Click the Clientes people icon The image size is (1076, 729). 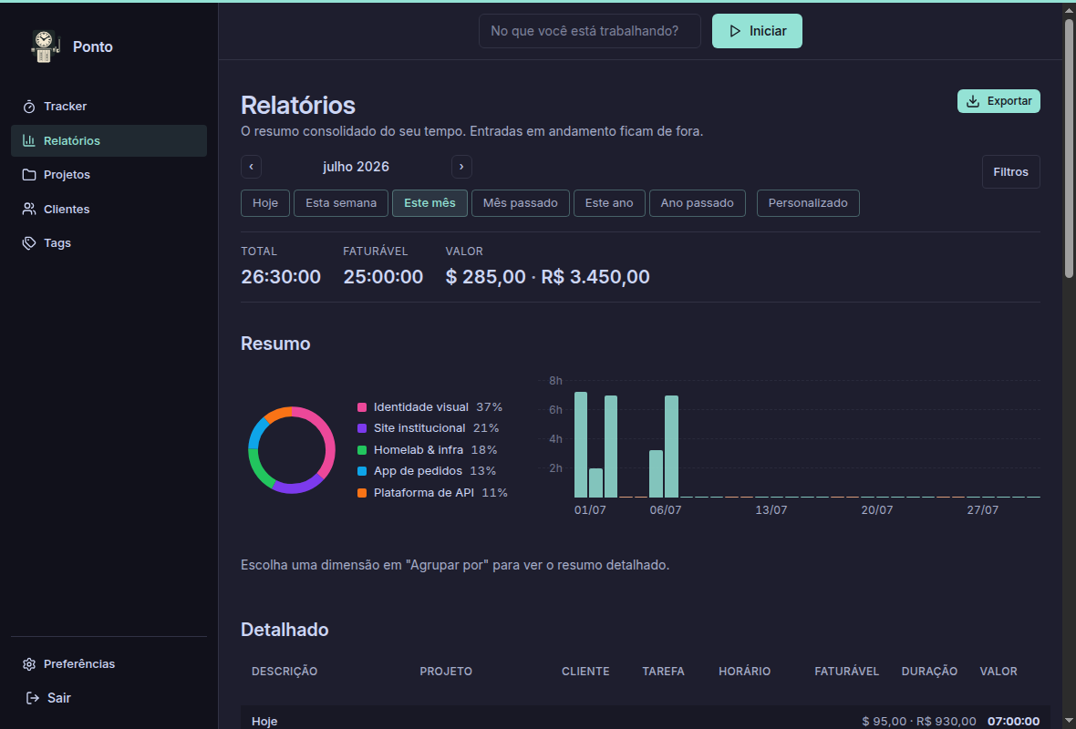(x=29, y=210)
